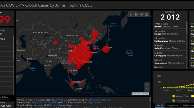Click the Contact US link
Image resolution: width=194 pixels, height=108 pixels.
(99, 102)
